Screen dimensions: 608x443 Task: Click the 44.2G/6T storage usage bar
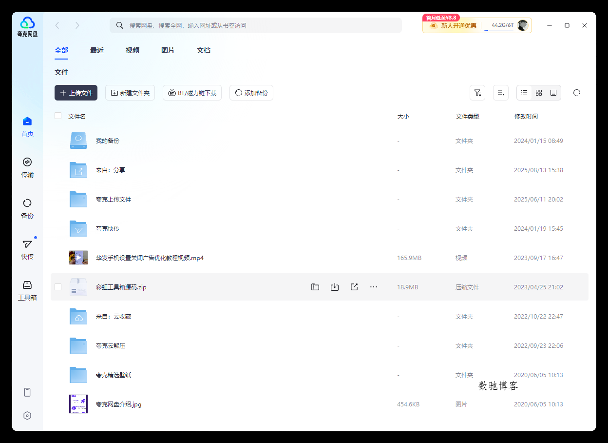[x=499, y=26]
